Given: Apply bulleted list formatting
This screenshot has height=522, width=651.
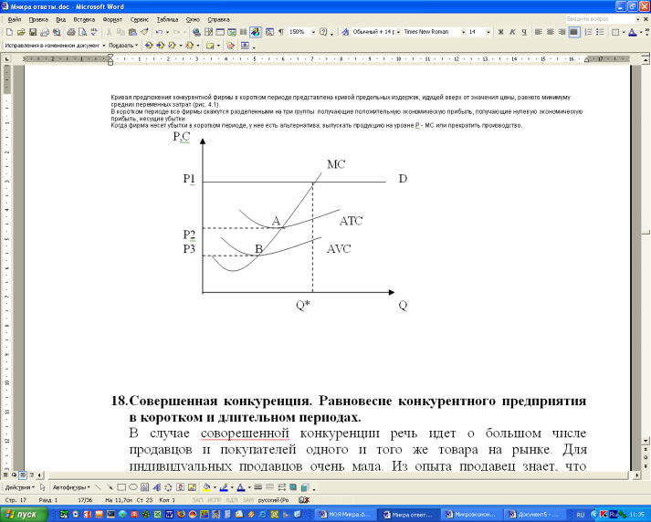Looking at the screenshot, I should click(600, 32).
